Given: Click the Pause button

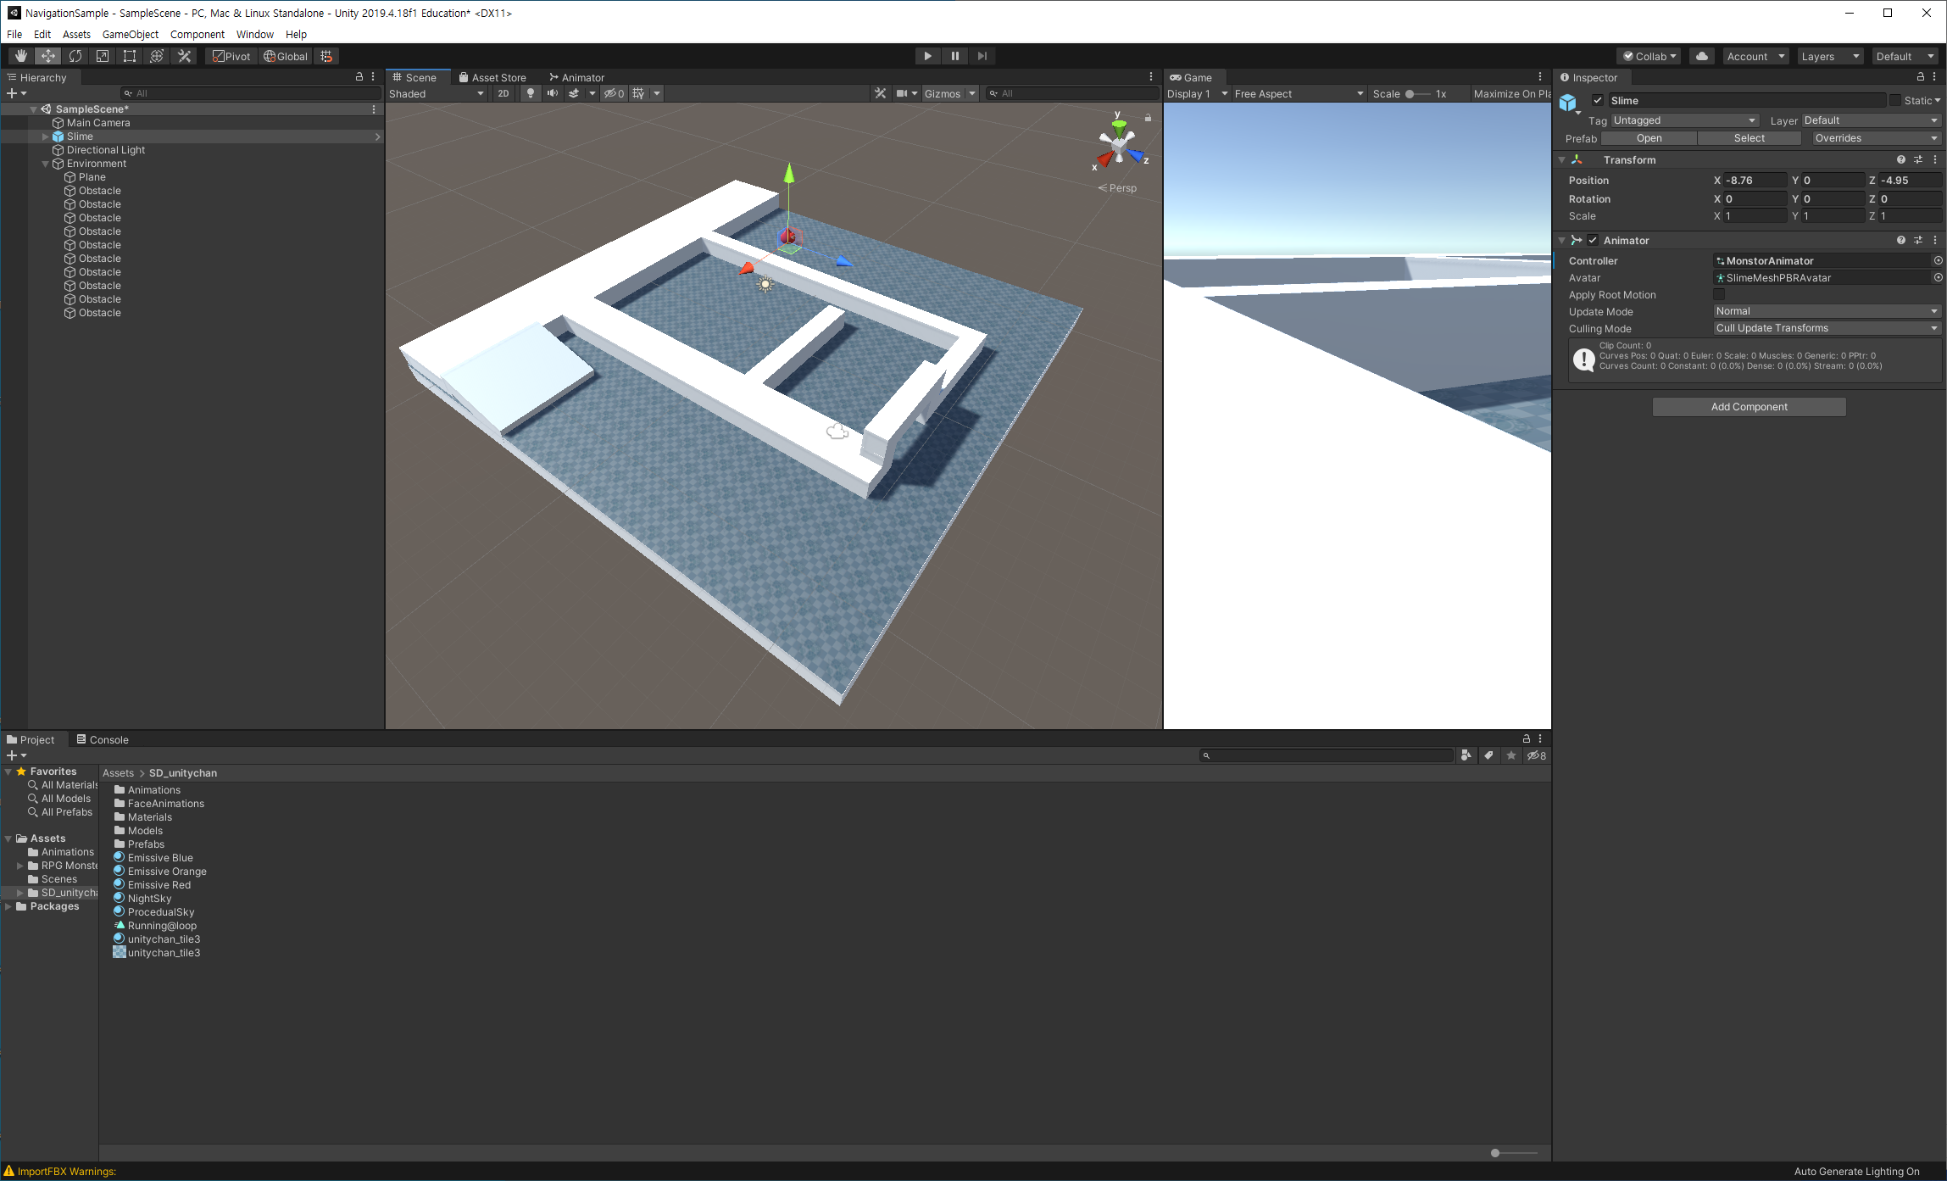Looking at the screenshot, I should [954, 56].
